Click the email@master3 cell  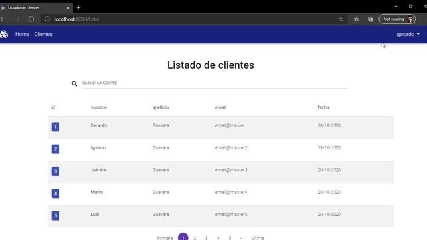pos(231,170)
